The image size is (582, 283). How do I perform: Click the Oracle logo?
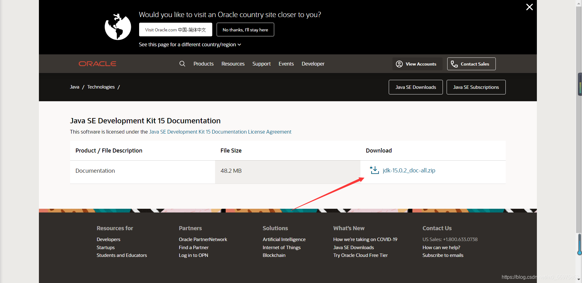click(x=97, y=64)
